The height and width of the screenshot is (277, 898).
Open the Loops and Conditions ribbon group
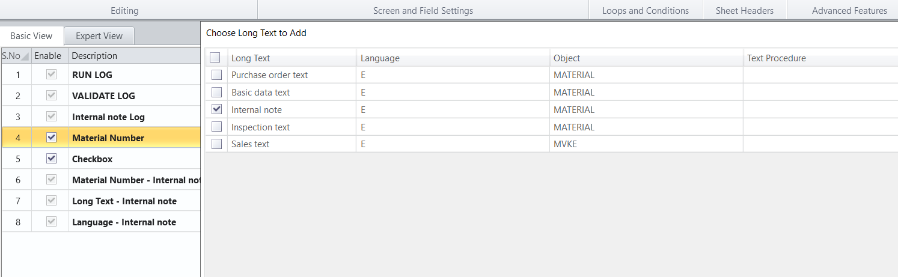[646, 10]
